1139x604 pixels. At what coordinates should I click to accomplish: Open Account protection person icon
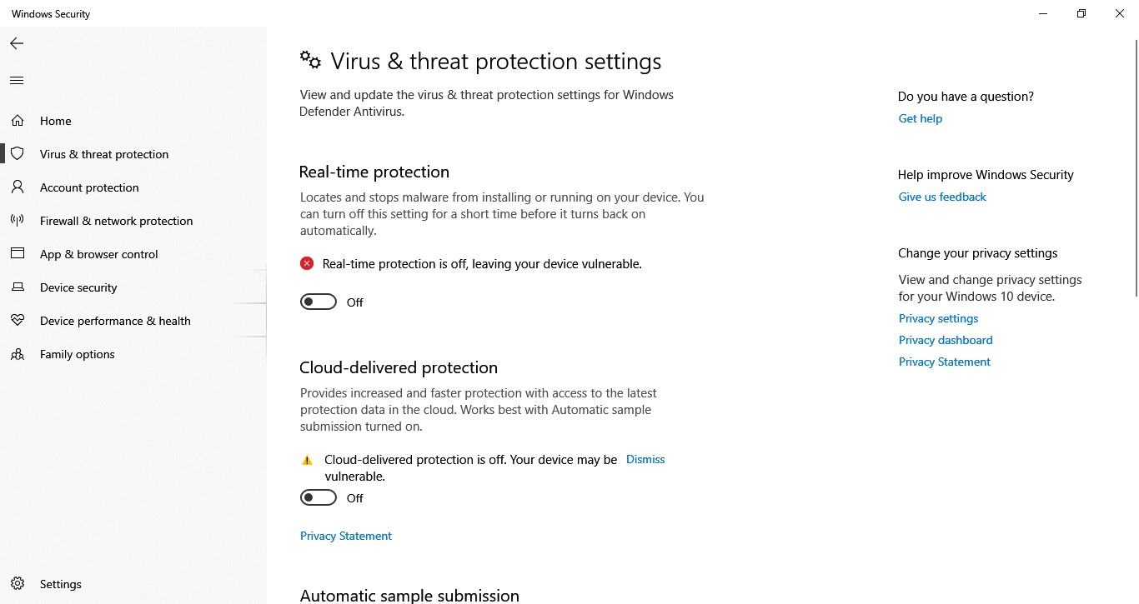coord(17,187)
